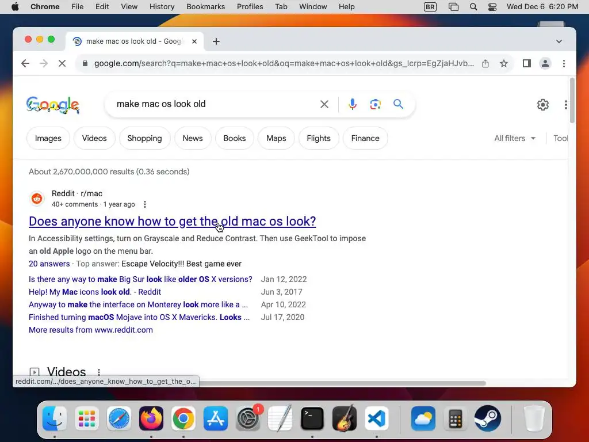
Task: Open options for the Videos section
Action: tap(99, 372)
